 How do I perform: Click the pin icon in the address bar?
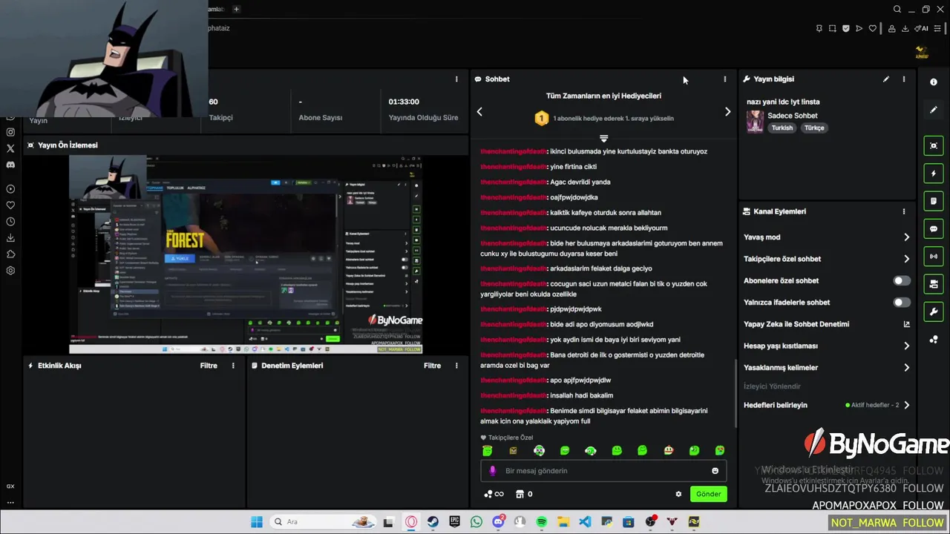pyautogui.click(x=819, y=29)
